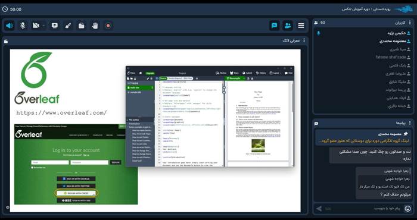Mute the speaker audio icon
Image resolution: width=417 pixels, height=220 pixels.
coord(10,26)
